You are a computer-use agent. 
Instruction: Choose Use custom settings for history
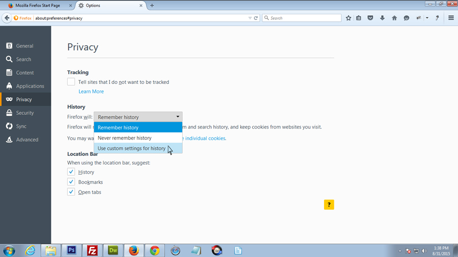point(138,148)
